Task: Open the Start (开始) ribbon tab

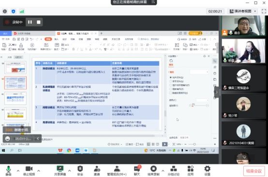Action: (x=48, y=39)
